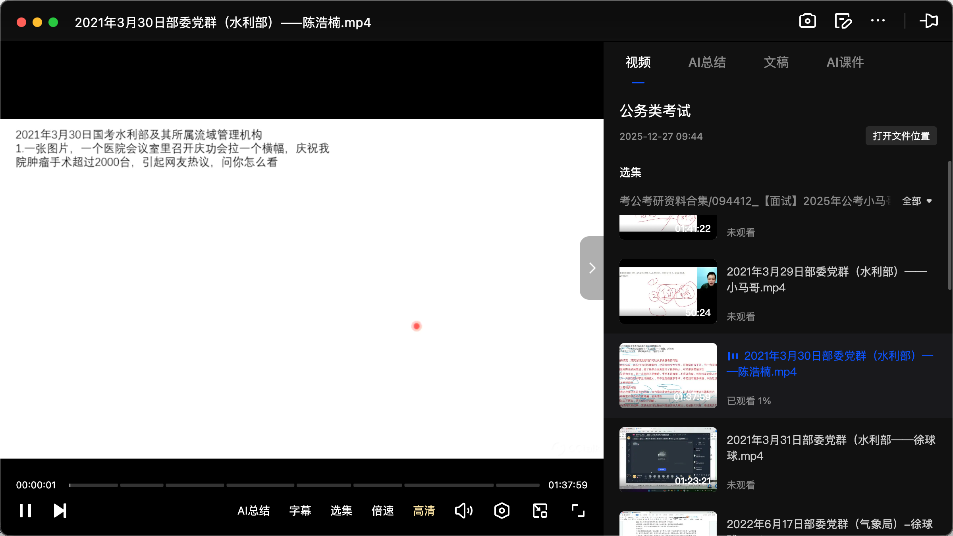Pin the player window with pin icon
953x536 pixels.
pos(929,21)
